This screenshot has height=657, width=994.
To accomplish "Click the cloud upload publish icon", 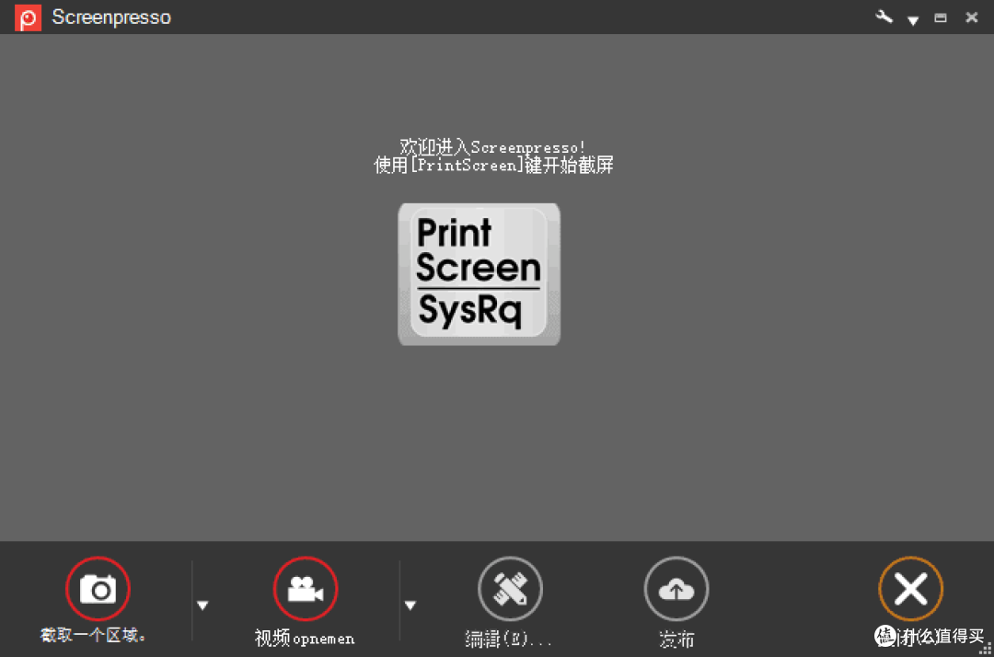I will 676,589.
